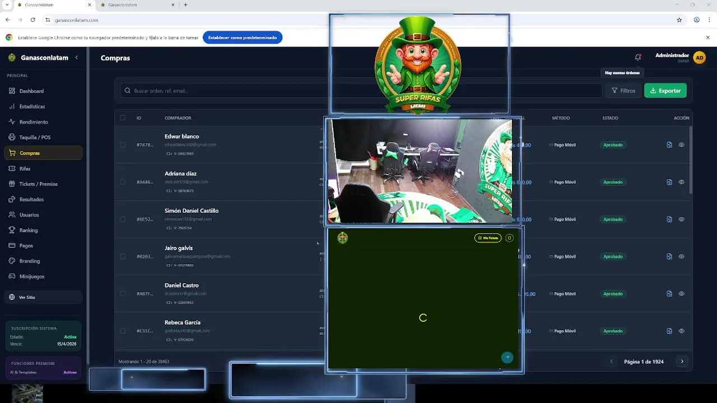Open Estadísticas in the sidebar
717x403 pixels.
click(43, 106)
